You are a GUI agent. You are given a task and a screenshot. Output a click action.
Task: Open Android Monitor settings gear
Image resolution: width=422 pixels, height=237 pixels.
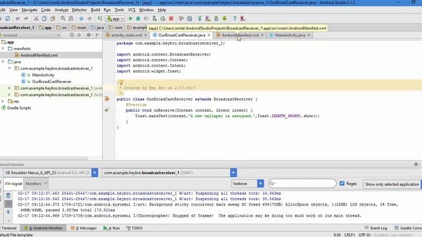click(416, 164)
